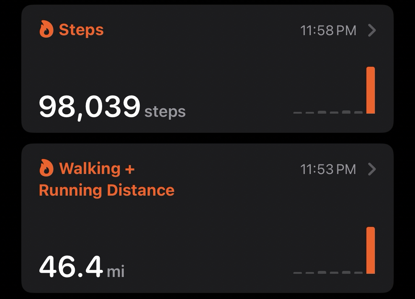
Task: Select the orange bar in distance chart
Action: [370, 250]
